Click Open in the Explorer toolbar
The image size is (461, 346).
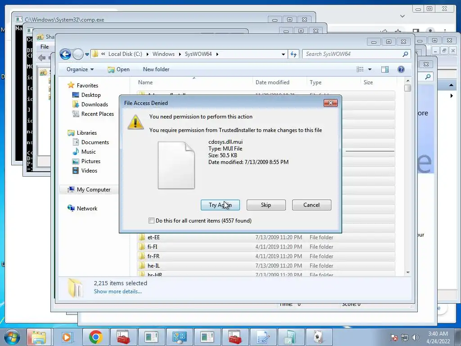[x=118, y=69]
